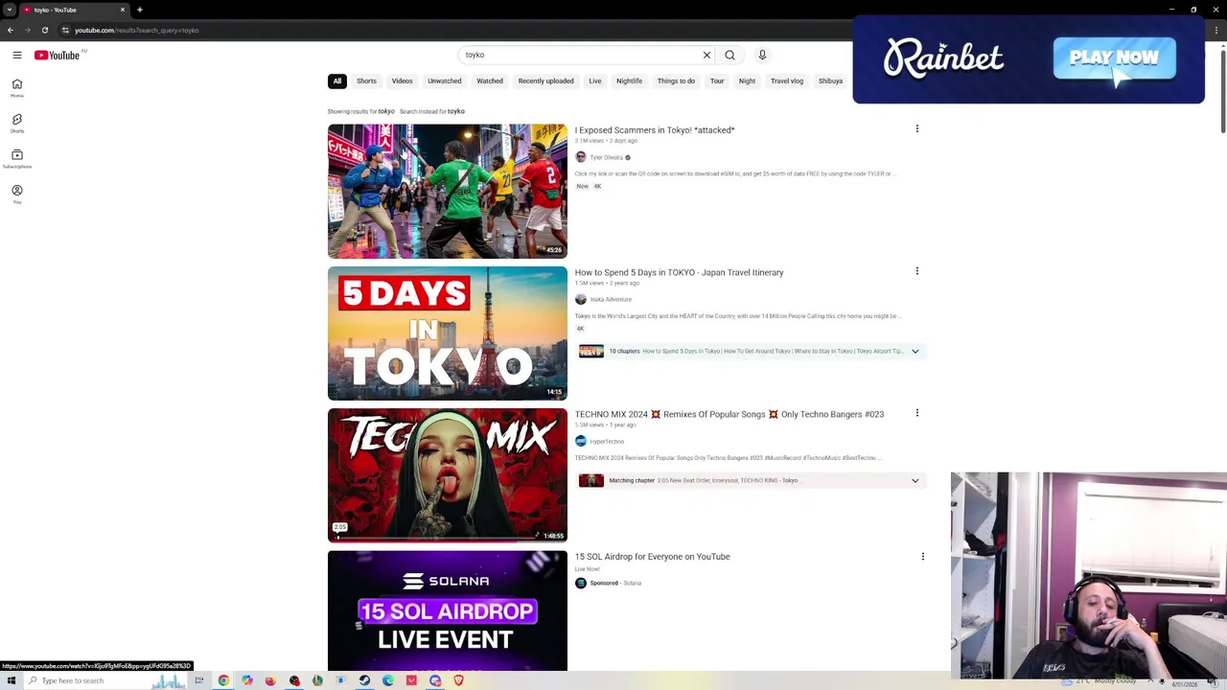Select the Unwatched filter chip

tap(445, 81)
